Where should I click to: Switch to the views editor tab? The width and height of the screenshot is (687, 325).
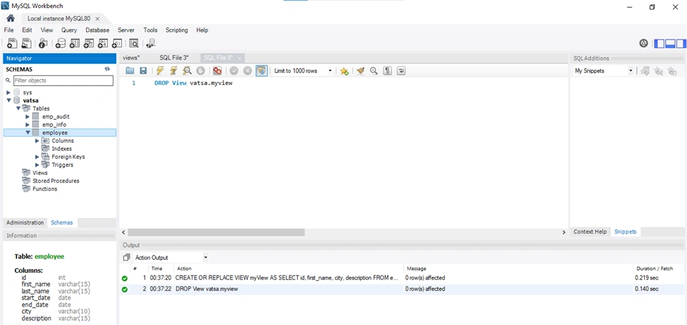coord(131,58)
